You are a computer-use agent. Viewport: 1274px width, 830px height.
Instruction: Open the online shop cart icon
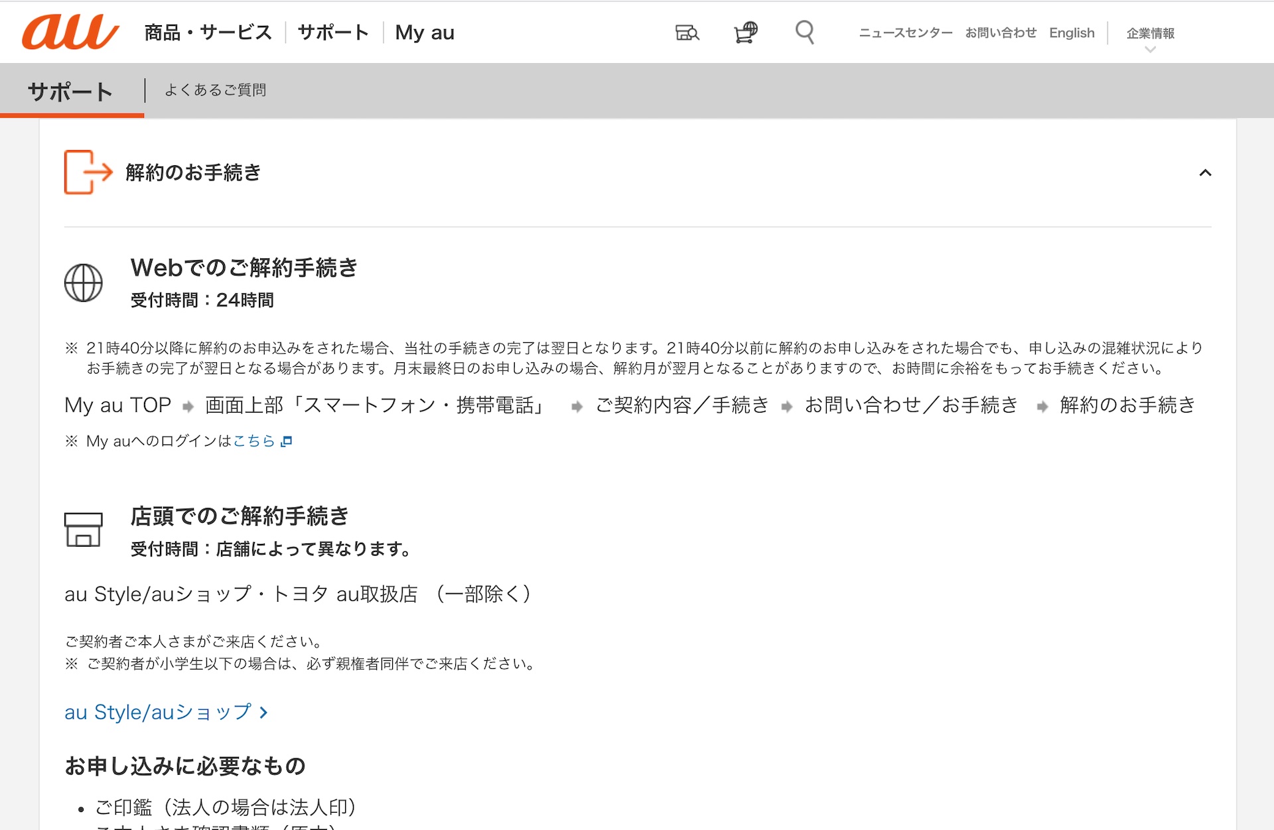click(746, 32)
